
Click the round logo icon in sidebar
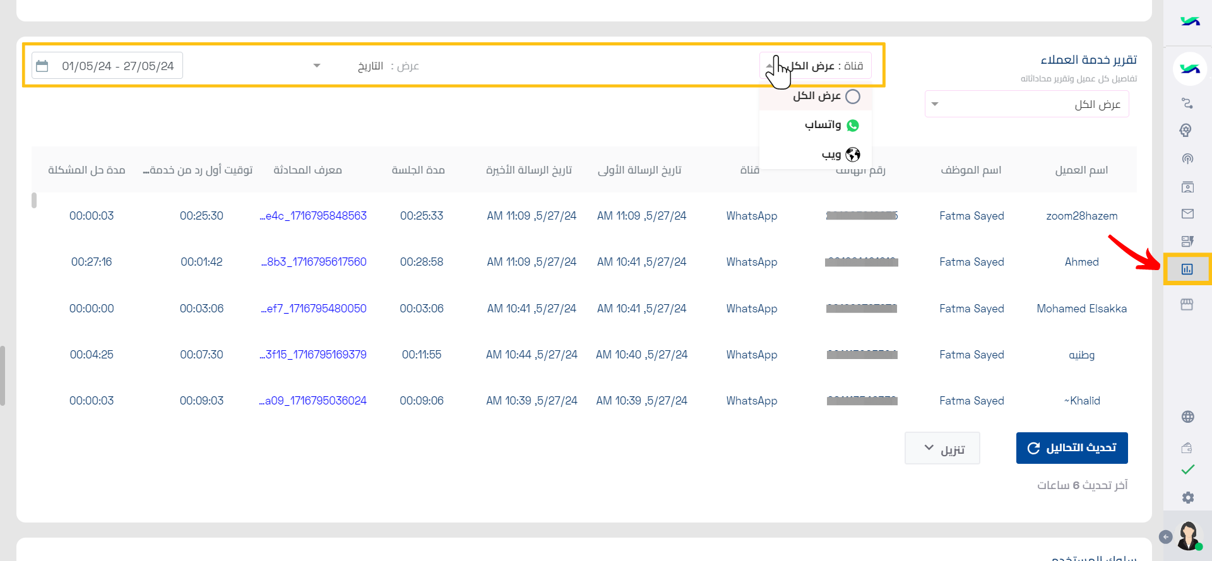[x=1190, y=69]
